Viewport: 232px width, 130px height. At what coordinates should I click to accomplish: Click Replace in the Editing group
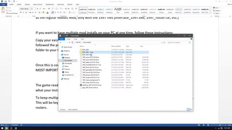(217, 10)
